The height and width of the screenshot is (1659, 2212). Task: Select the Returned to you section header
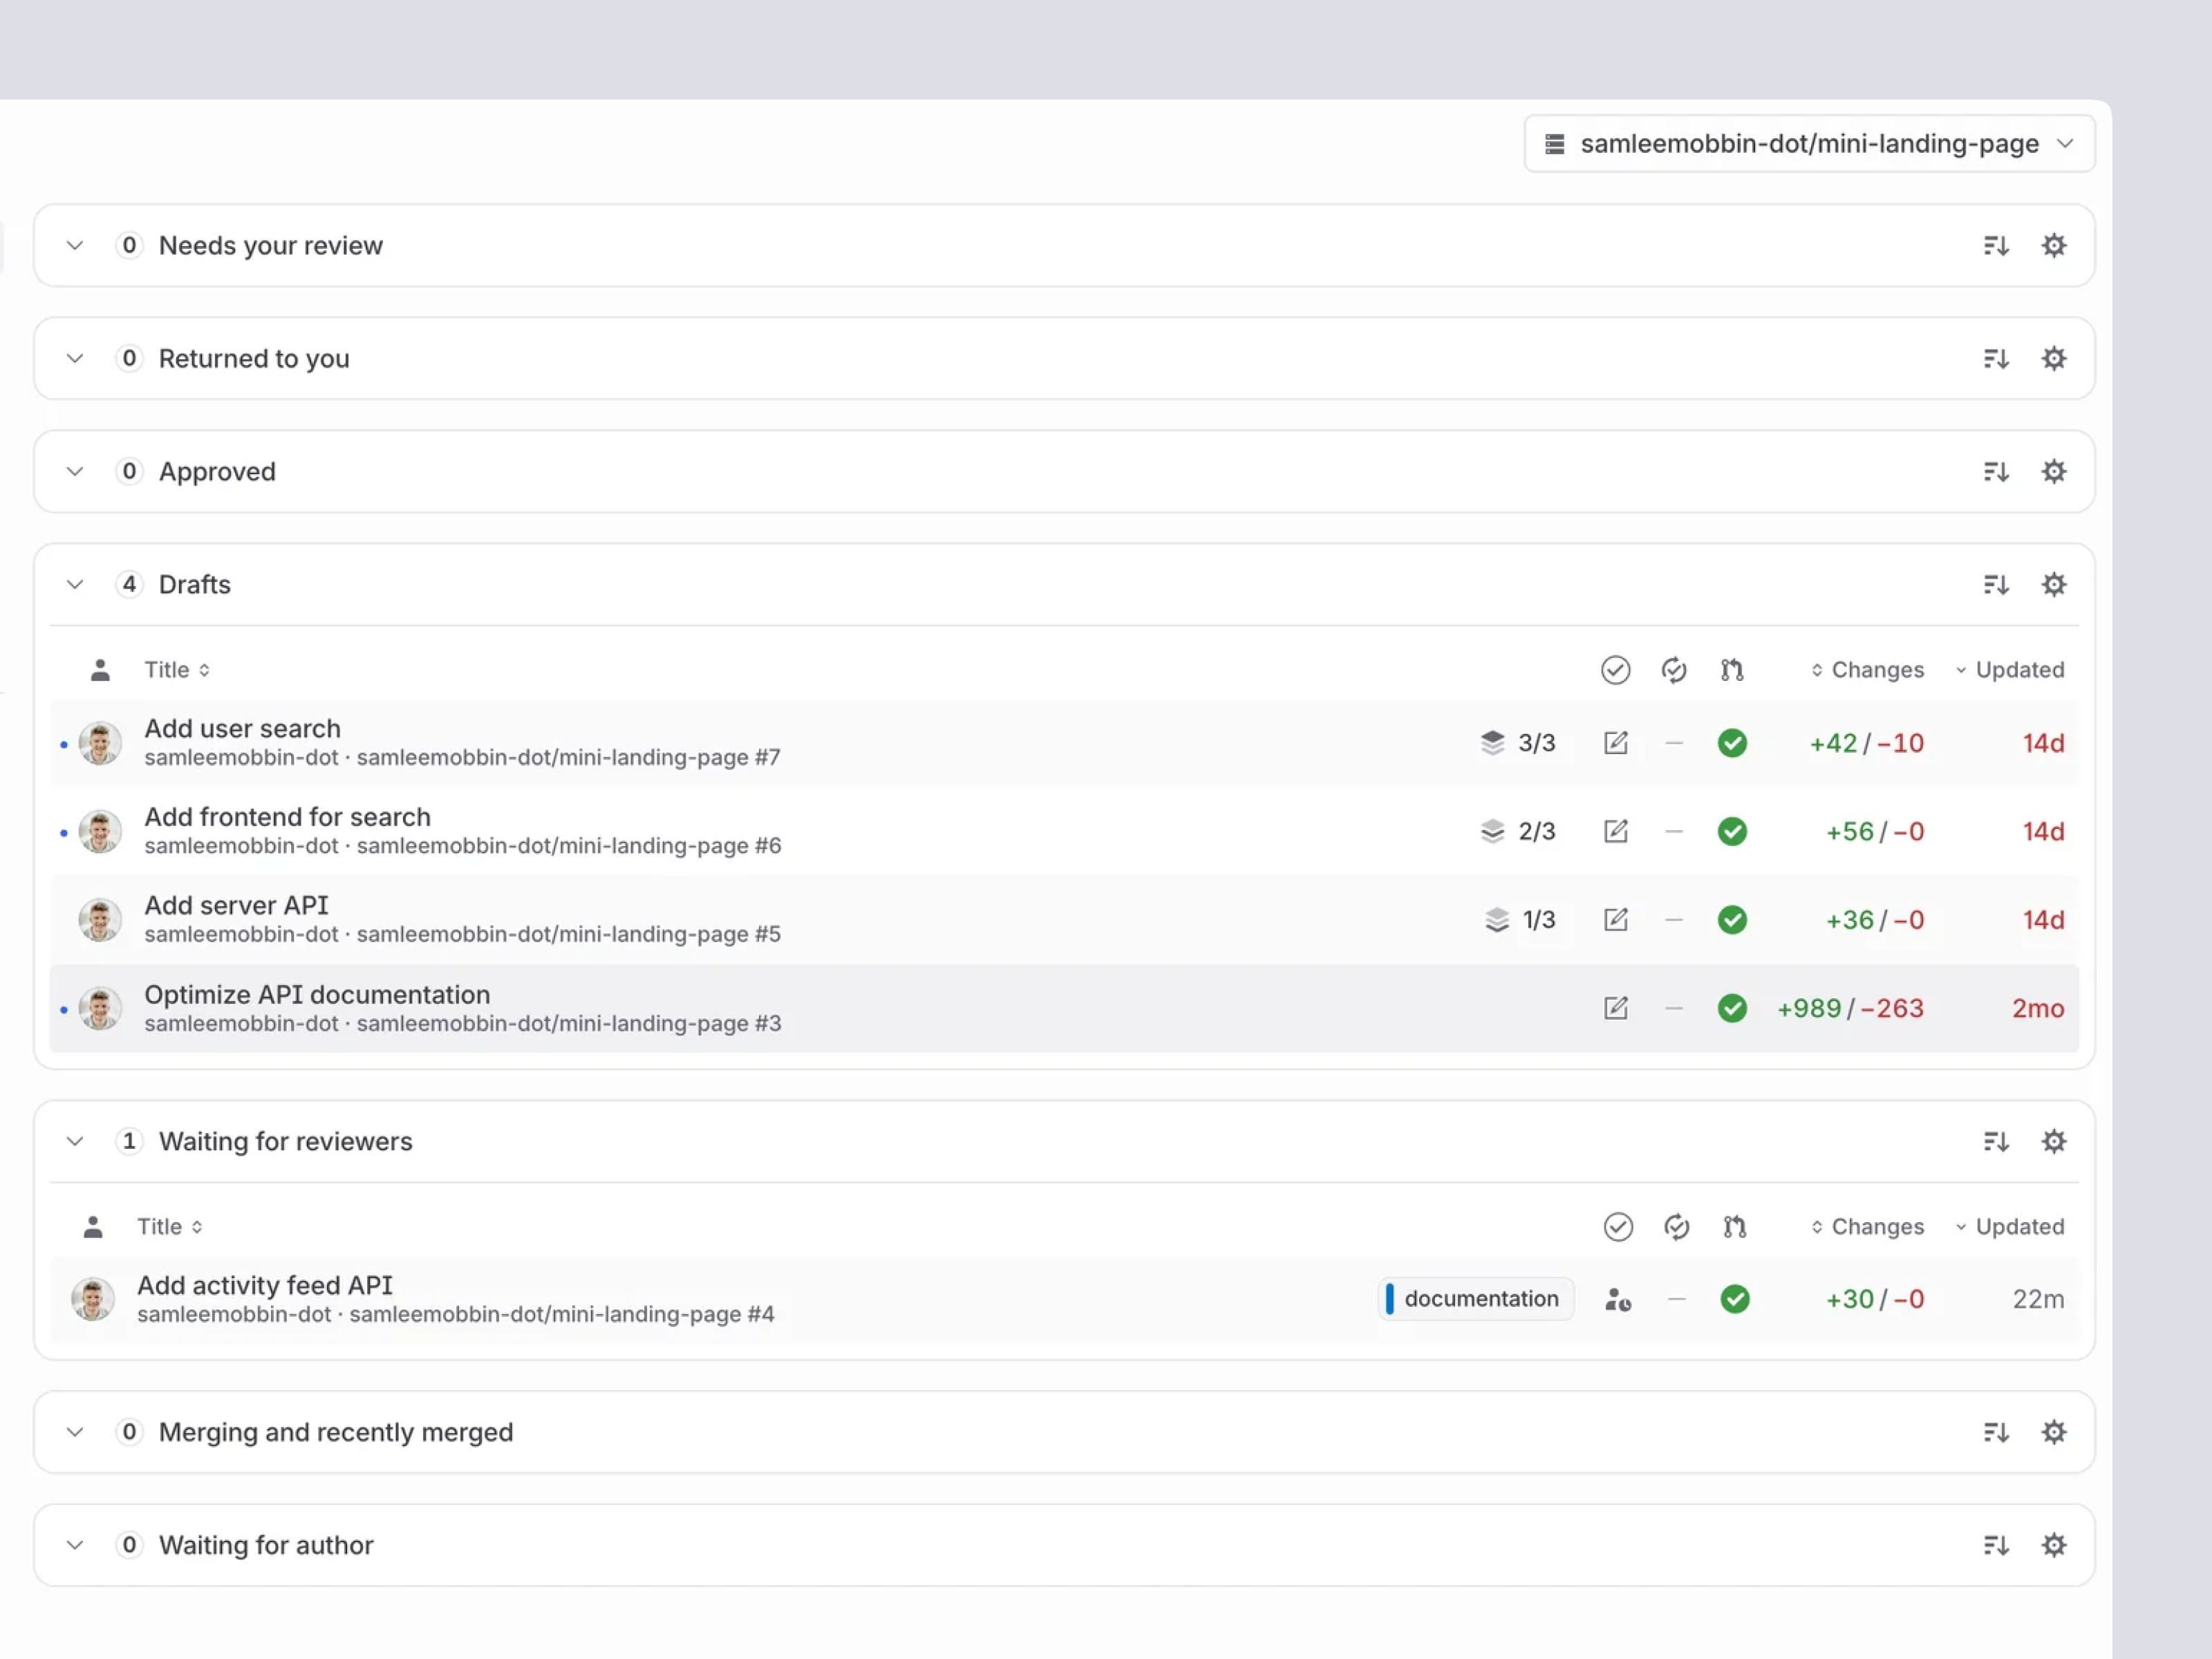[254, 358]
